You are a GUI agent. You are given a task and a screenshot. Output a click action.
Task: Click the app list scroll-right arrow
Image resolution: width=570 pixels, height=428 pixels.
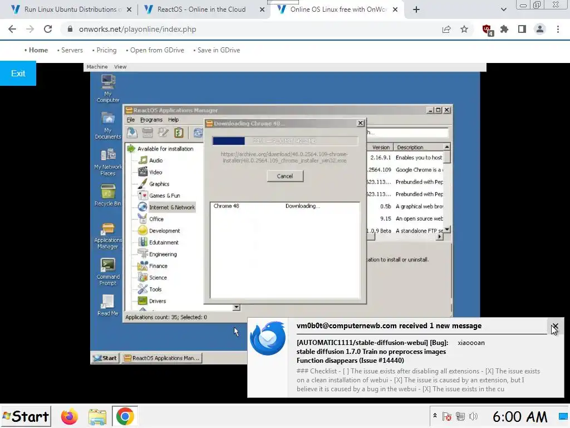(x=440, y=236)
